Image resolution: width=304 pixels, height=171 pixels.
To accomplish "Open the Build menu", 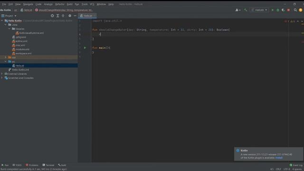I will tap(70, 4).
